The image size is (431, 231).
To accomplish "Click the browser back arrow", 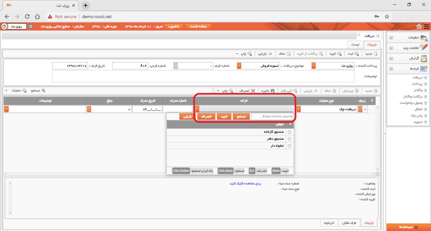I will coord(7,16).
